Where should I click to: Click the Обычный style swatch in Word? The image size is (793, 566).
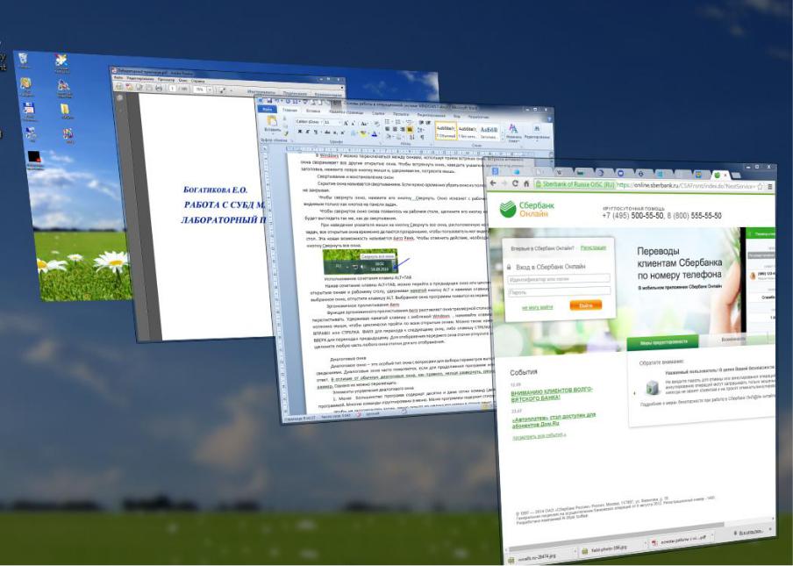tap(446, 131)
